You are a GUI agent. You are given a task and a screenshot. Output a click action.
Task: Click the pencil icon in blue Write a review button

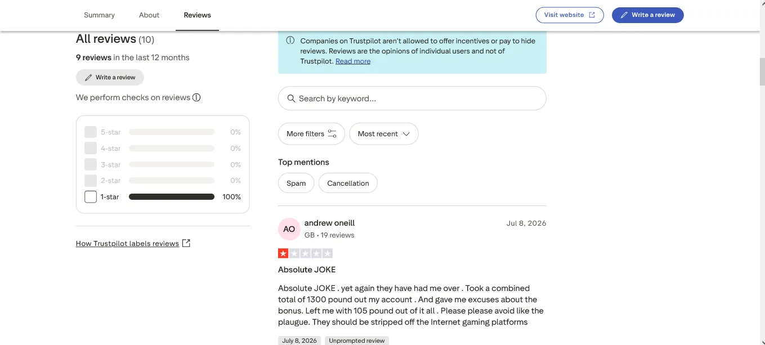coord(624,15)
